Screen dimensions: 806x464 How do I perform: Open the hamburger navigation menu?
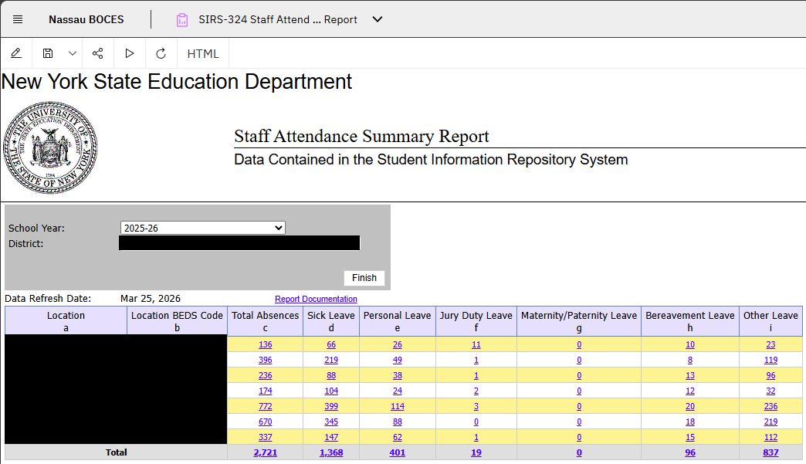(18, 19)
